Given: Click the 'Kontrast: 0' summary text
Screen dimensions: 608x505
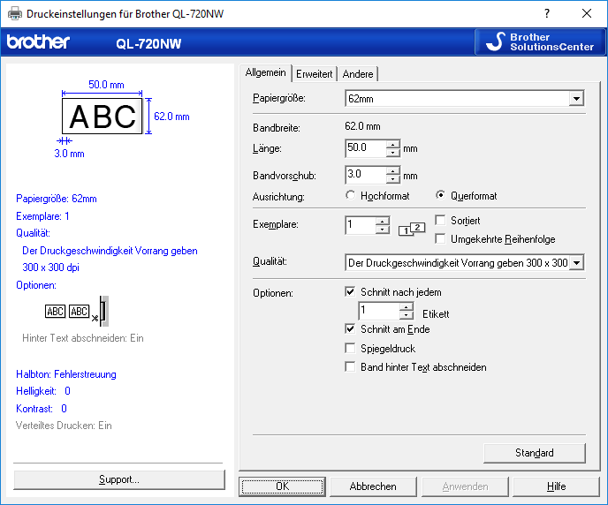Looking at the screenshot, I should point(42,409).
